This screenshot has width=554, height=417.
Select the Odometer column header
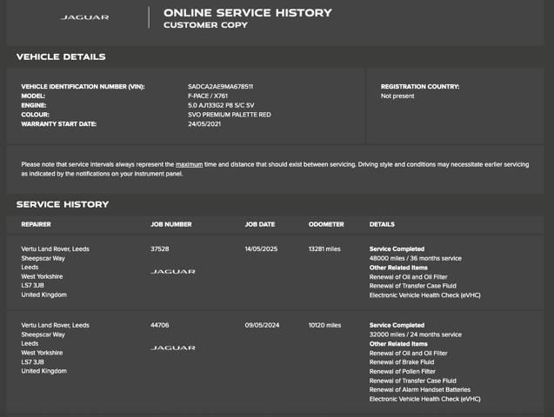(326, 224)
